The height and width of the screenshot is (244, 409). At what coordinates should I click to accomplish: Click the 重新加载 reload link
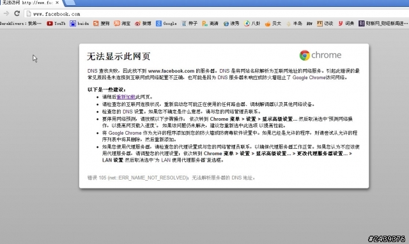(126, 97)
